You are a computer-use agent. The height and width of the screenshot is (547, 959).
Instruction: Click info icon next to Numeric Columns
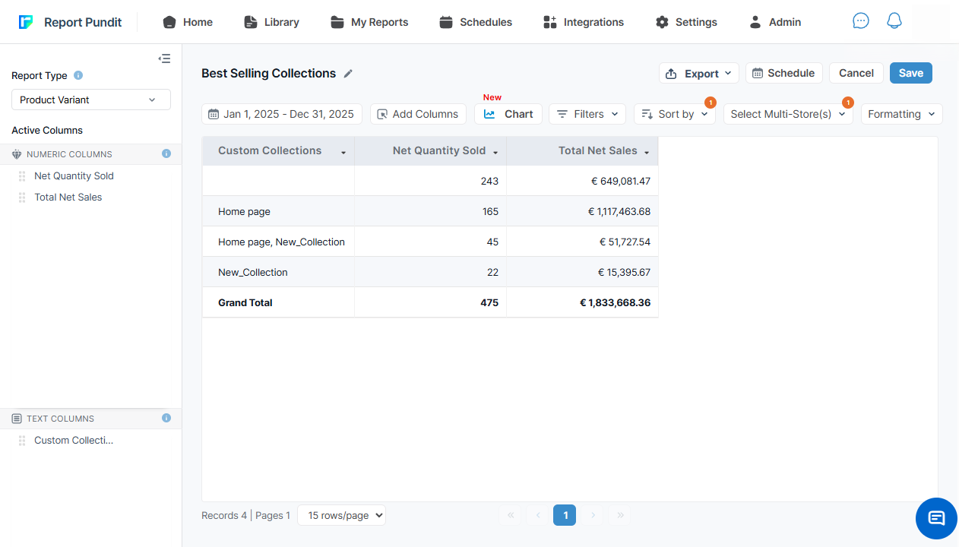pos(166,153)
